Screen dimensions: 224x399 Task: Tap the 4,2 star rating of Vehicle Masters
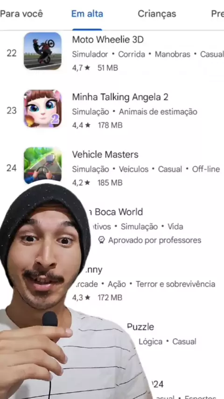click(81, 183)
